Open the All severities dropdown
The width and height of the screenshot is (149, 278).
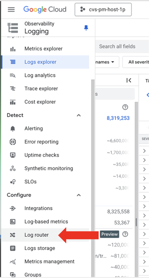pos(136,62)
